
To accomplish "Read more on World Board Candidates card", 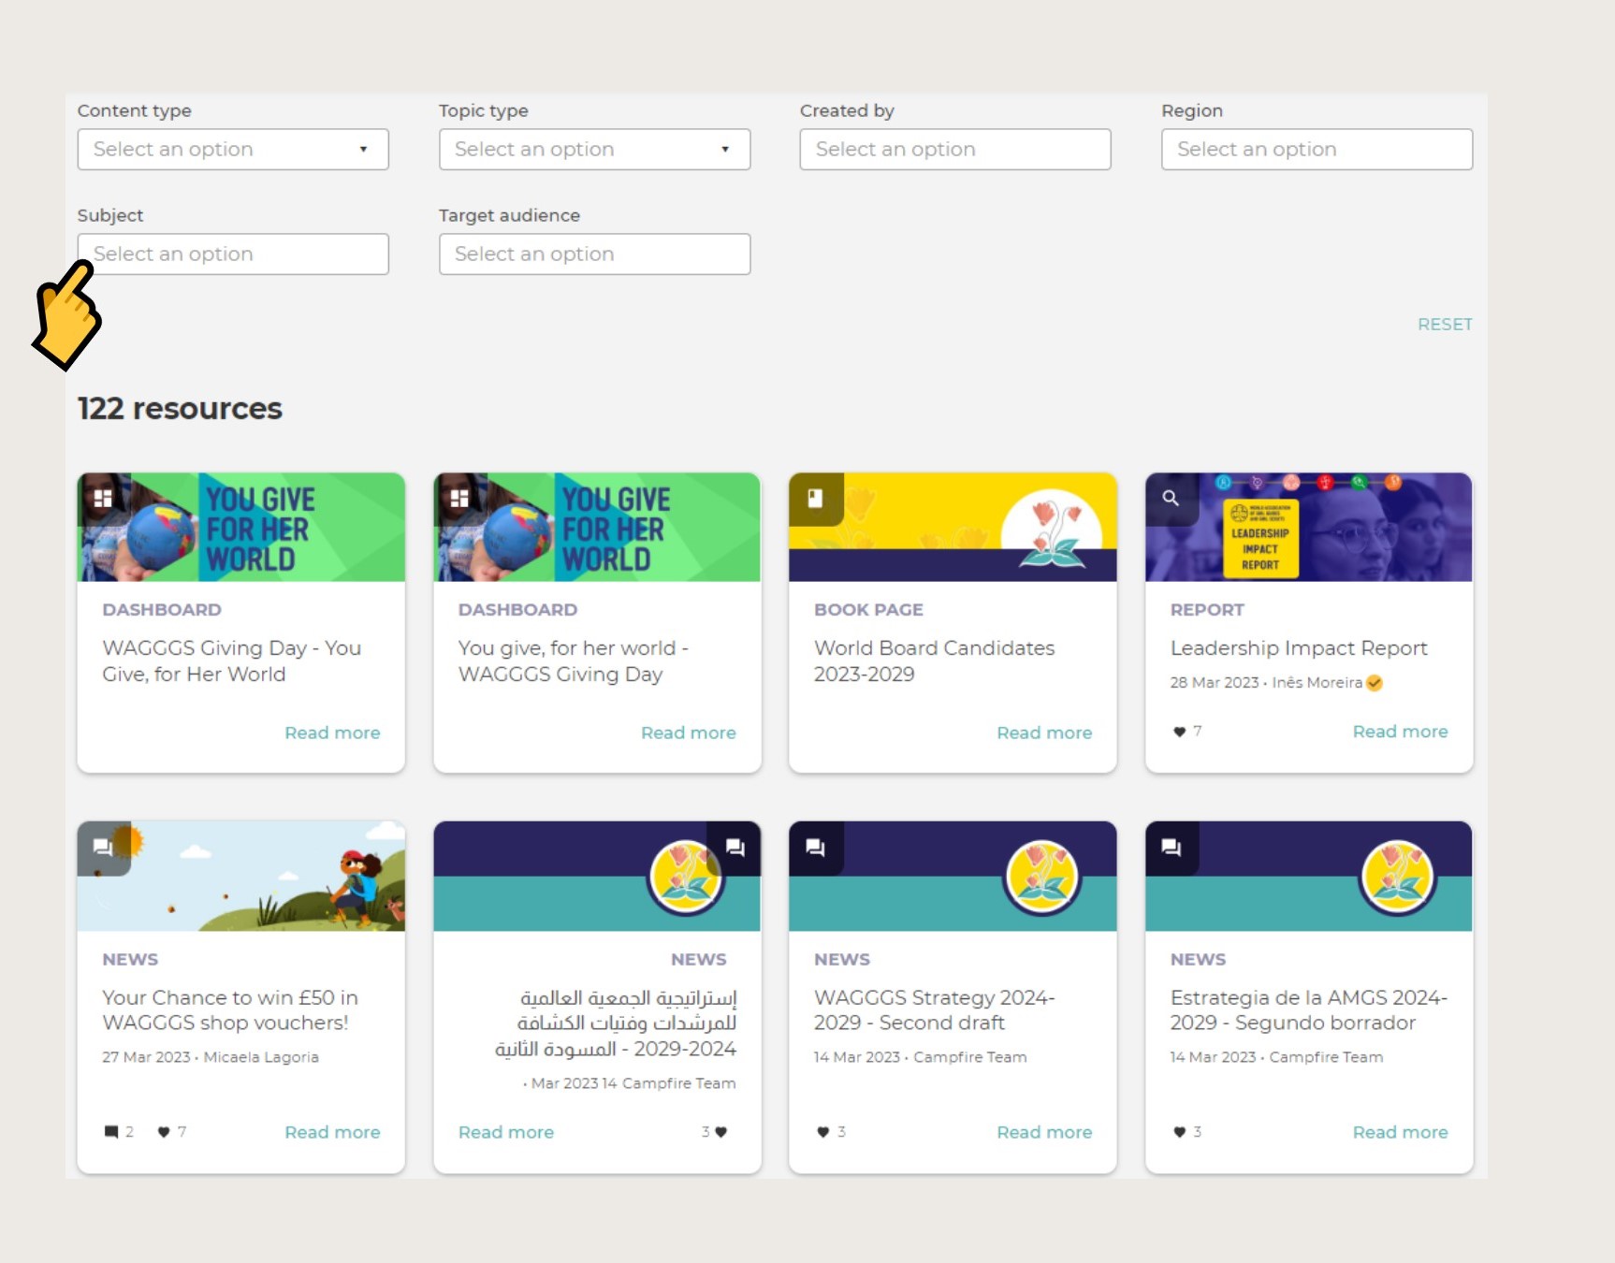I will coord(1044,733).
